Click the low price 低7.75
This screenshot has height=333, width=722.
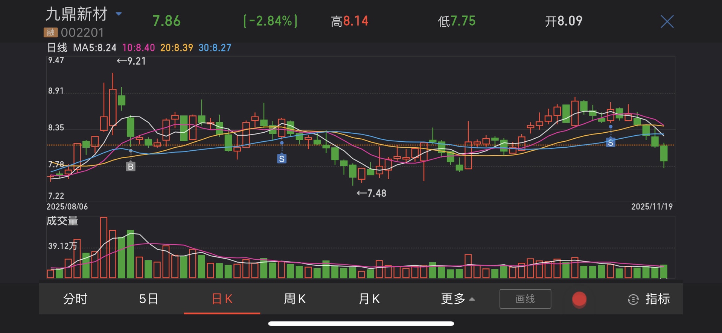457,21
